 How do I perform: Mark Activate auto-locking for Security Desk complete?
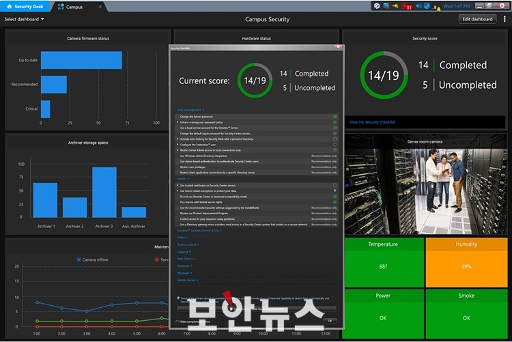pos(335,139)
